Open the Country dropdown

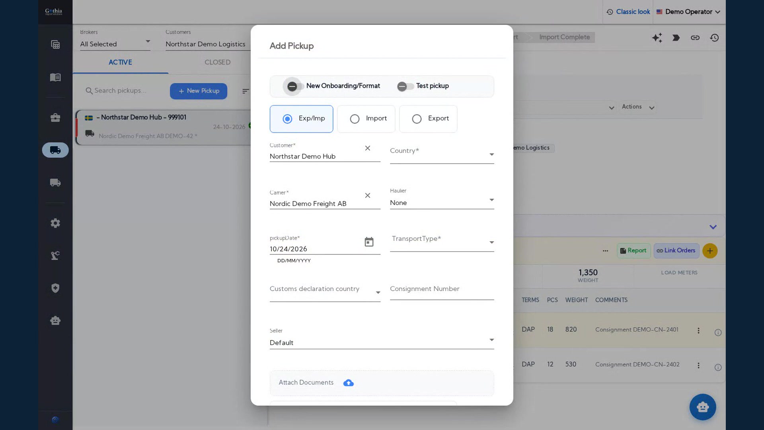442,154
